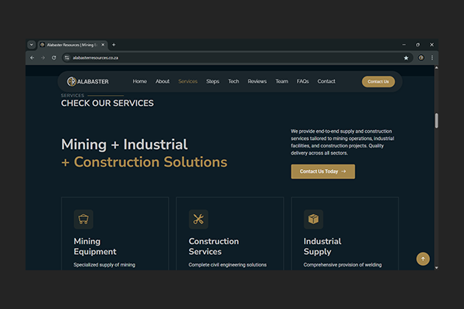Open the tab search dropdown arrow
The width and height of the screenshot is (464, 309).
pos(32,45)
